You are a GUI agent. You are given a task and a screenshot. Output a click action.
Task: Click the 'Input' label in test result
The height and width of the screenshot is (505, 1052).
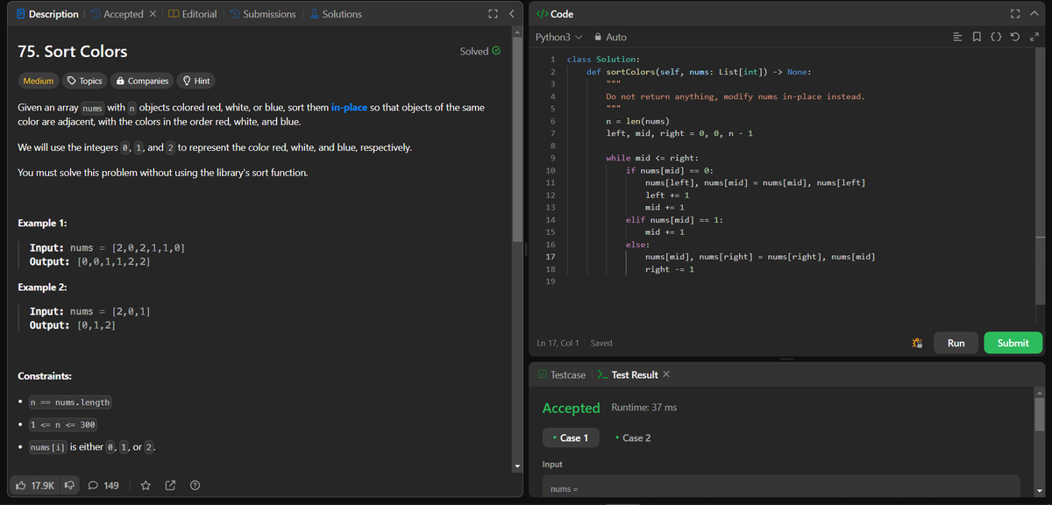point(552,464)
